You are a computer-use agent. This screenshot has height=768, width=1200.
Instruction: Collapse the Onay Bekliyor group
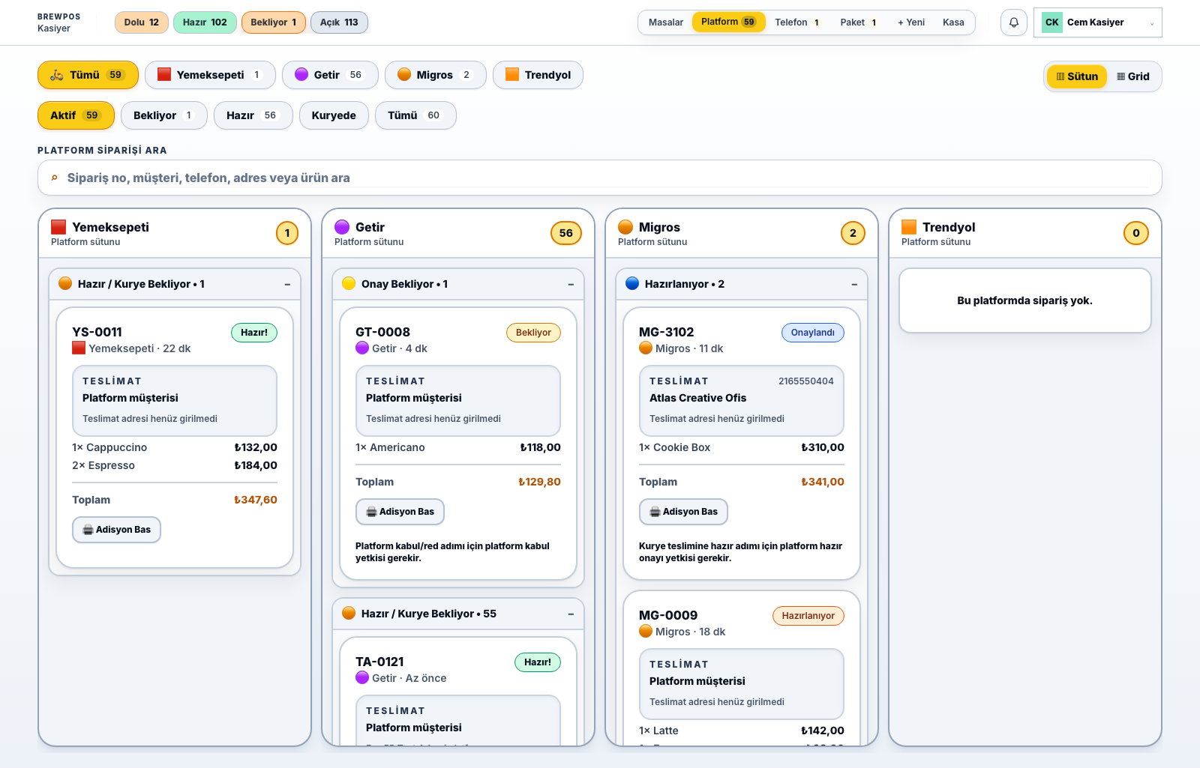tap(571, 284)
